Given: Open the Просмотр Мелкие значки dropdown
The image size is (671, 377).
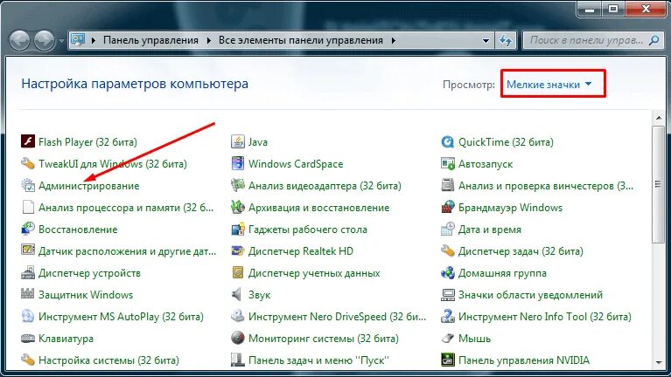Looking at the screenshot, I should coord(549,85).
